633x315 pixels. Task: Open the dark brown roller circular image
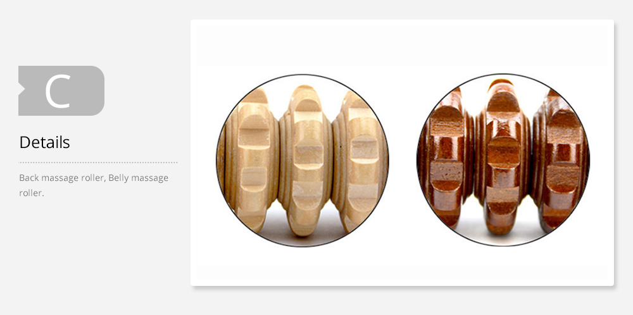point(503,160)
